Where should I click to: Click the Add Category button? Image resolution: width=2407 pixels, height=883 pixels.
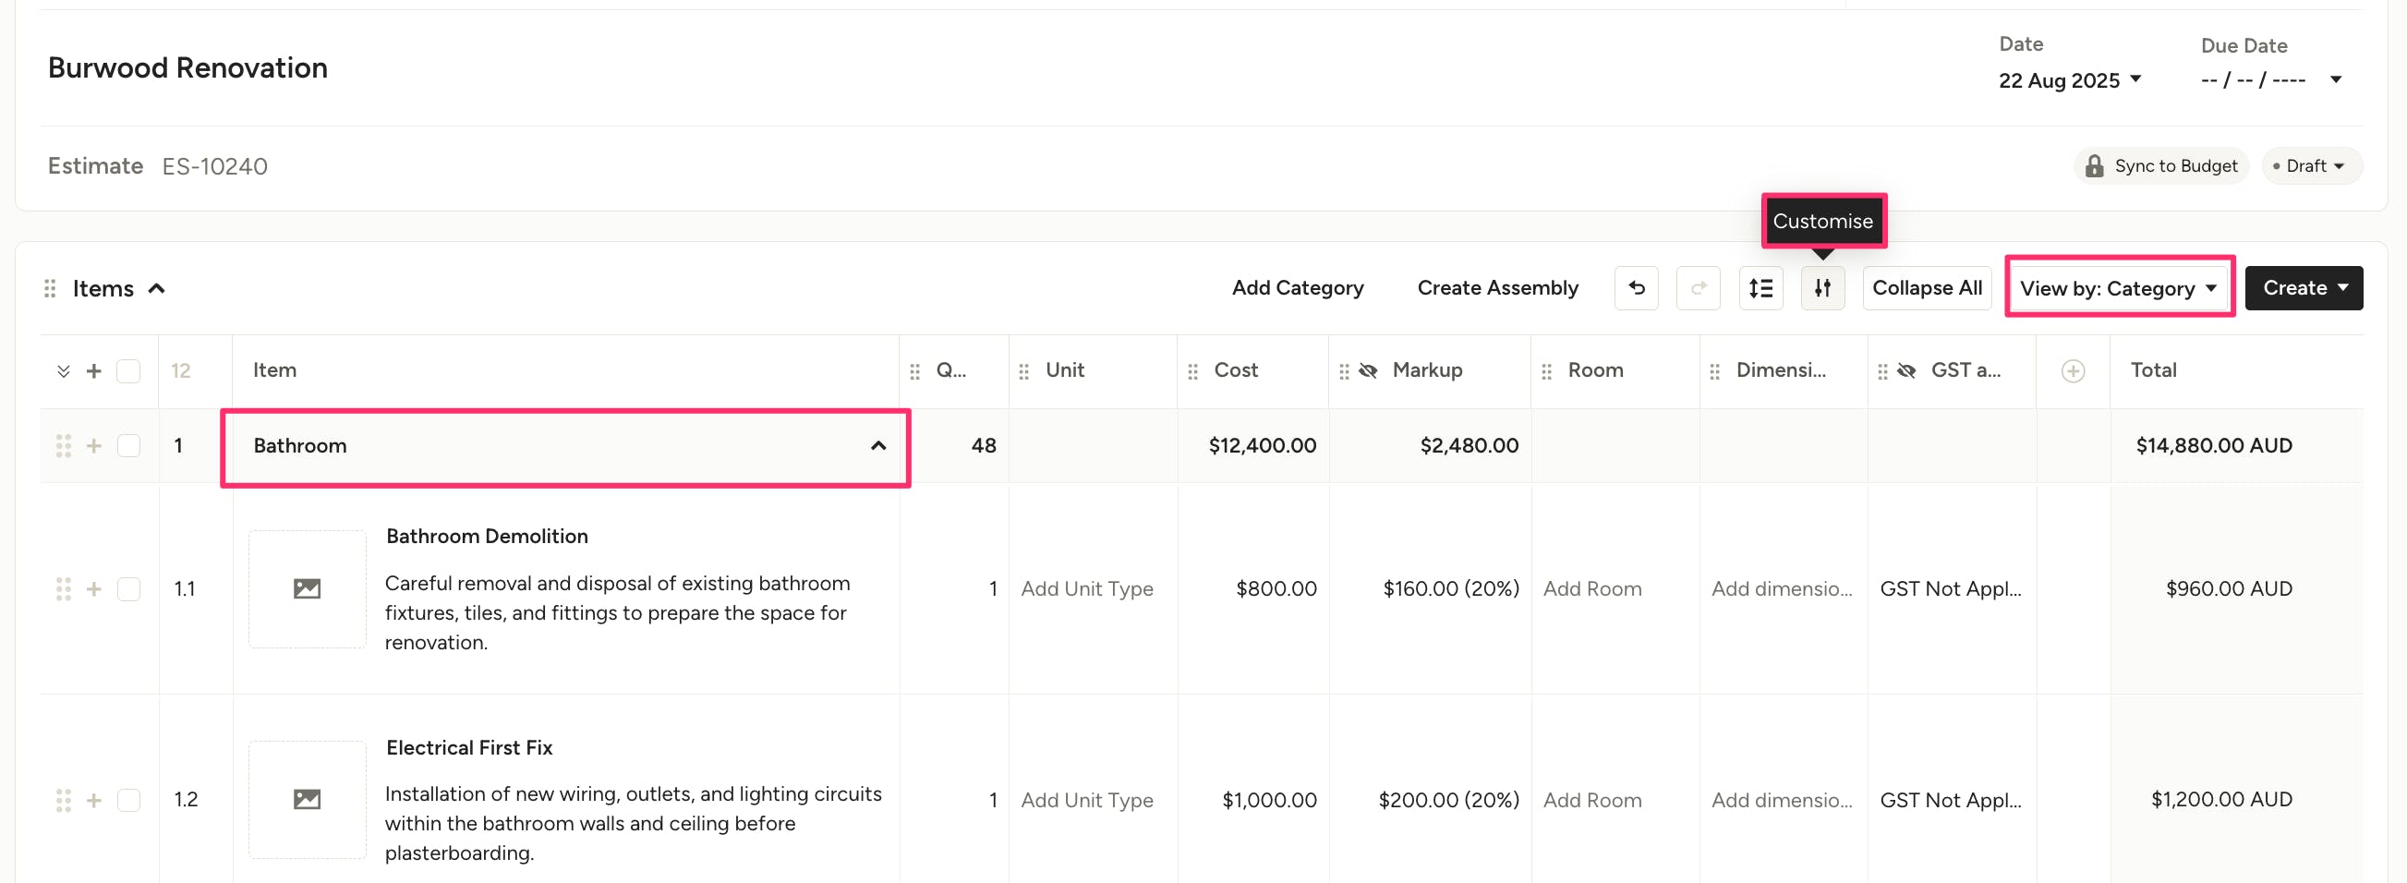point(1297,288)
